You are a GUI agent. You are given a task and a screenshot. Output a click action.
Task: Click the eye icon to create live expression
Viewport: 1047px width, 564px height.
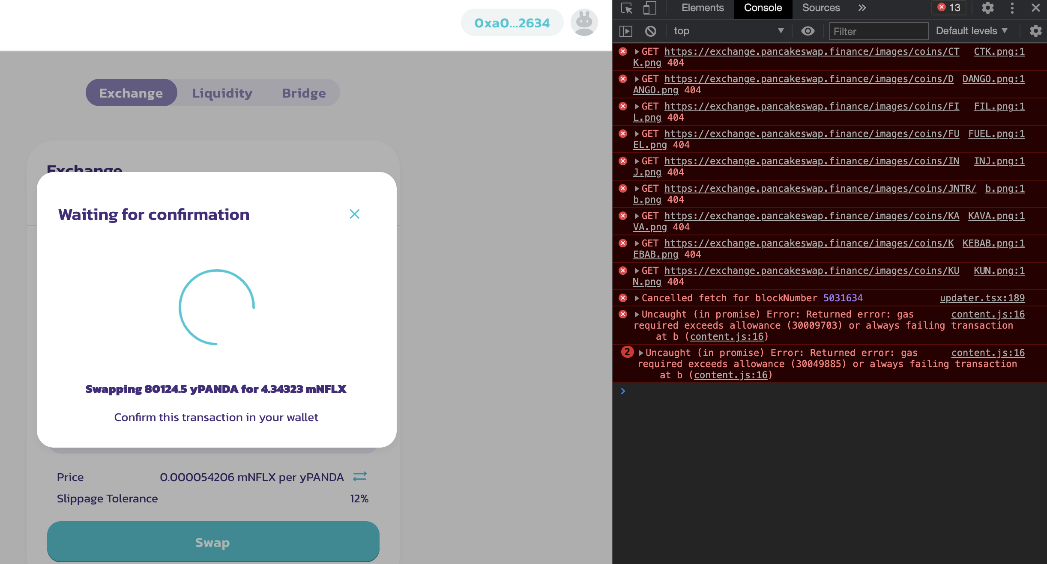[808, 31]
